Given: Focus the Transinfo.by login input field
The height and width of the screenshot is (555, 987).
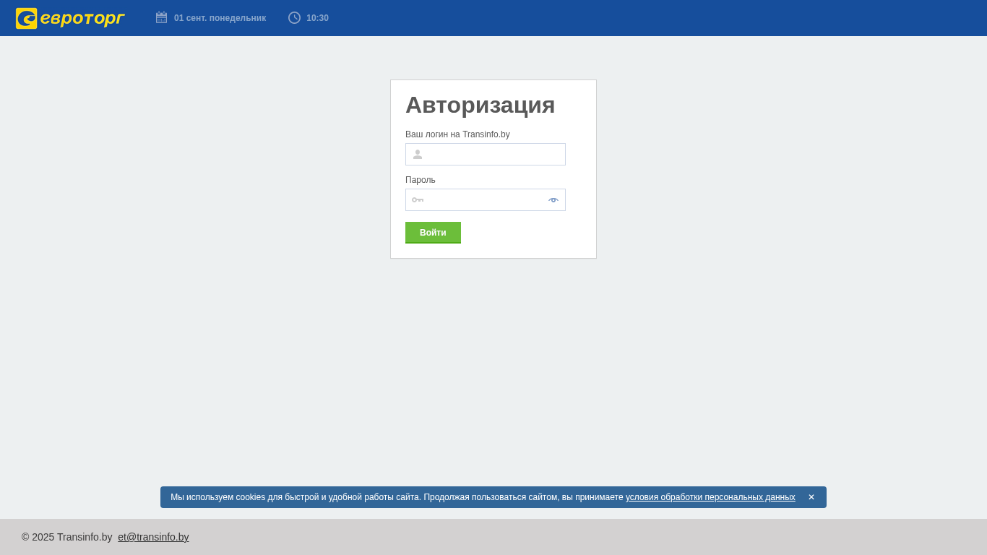Looking at the screenshot, I should click(486, 154).
